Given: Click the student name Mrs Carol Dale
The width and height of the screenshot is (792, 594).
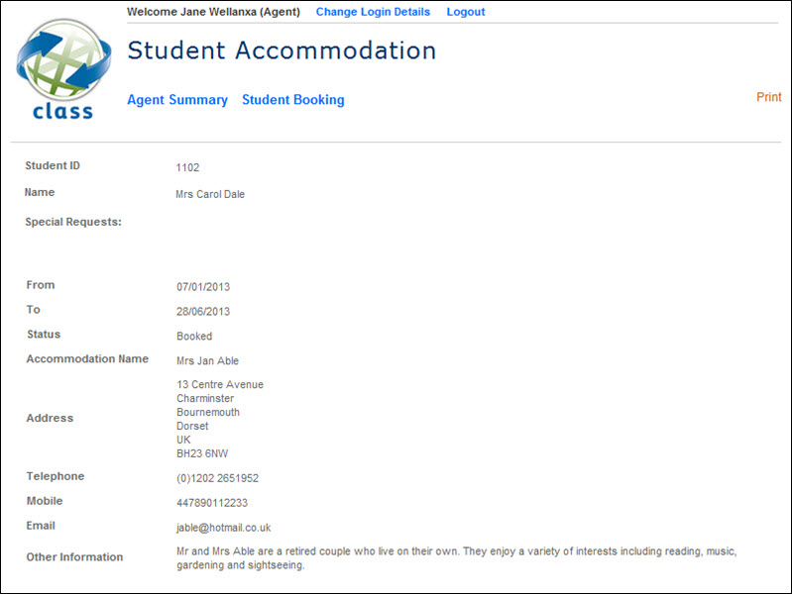Looking at the screenshot, I should tap(210, 194).
